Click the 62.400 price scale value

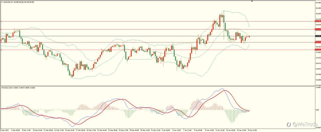[318, 8]
